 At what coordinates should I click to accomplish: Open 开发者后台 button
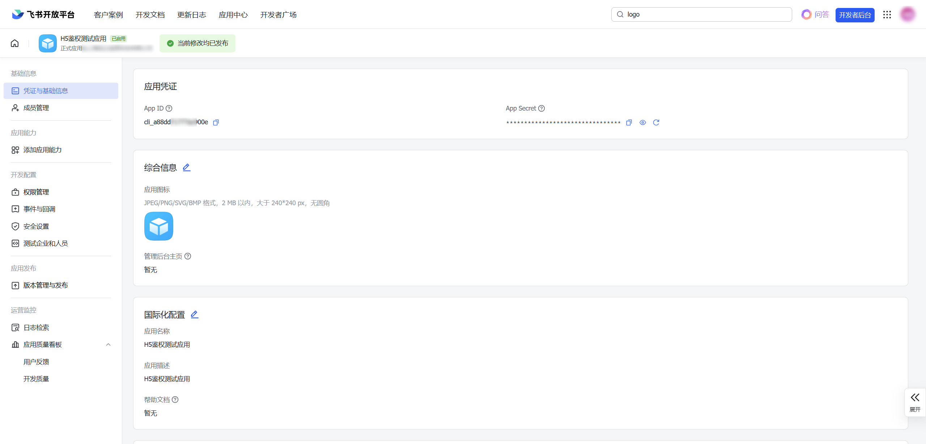(855, 15)
